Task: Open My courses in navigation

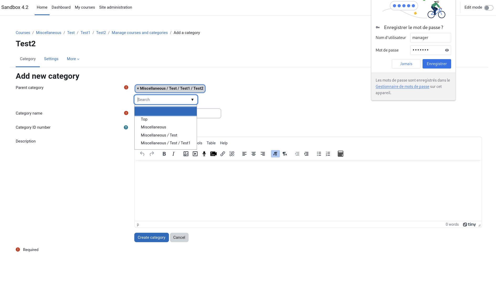Action: pyautogui.click(x=85, y=7)
